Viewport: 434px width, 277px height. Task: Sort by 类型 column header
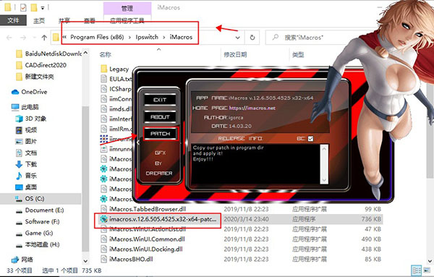tap(298, 55)
